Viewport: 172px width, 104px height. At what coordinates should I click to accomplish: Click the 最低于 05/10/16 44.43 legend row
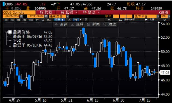[32, 45]
